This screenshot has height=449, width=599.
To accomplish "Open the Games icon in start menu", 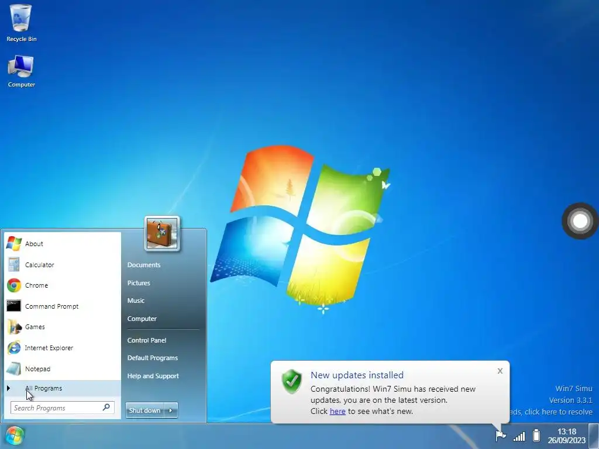I will [14, 327].
